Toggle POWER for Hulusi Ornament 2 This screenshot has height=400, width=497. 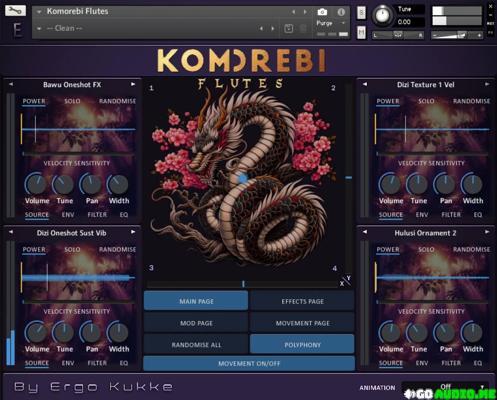[x=388, y=249]
